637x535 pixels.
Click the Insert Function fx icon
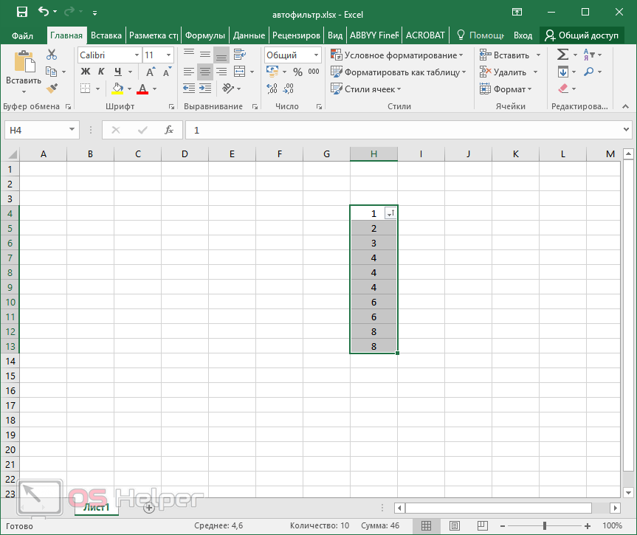tap(169, 130)
